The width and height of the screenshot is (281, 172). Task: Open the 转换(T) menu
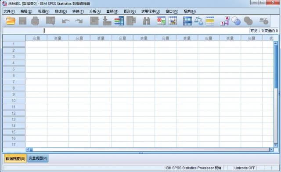78,11
